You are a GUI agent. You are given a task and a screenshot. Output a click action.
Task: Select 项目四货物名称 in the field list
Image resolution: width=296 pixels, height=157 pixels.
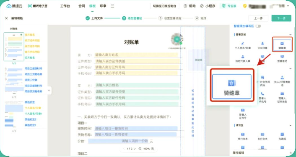tap(34, 91)
